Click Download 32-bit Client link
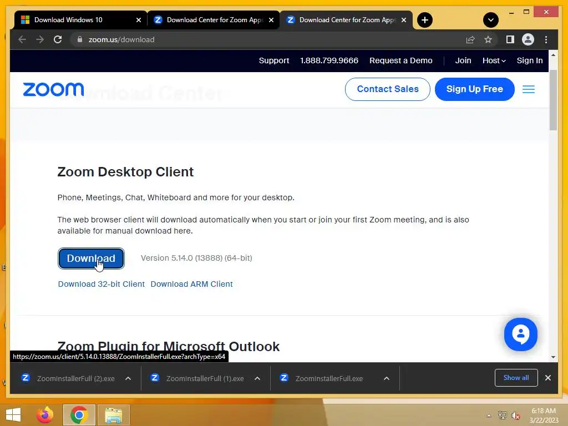 pyautogui.click(x=102, y=284)
